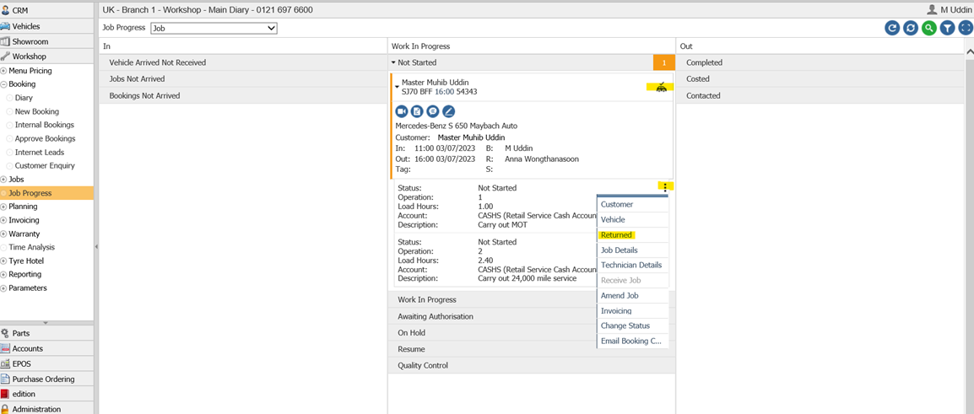
Task: Click the orange count badge on Not Started
Action: (663, 62)
